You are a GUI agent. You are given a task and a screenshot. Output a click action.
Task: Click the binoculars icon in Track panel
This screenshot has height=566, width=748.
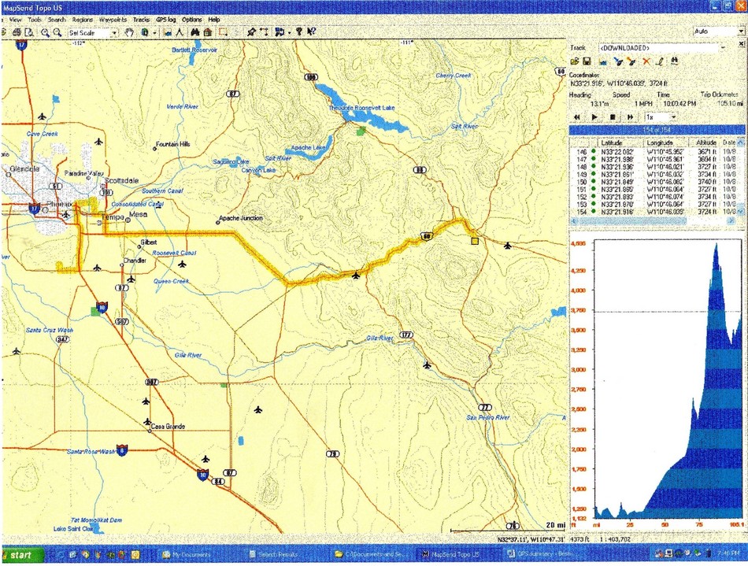click(674, 61)
